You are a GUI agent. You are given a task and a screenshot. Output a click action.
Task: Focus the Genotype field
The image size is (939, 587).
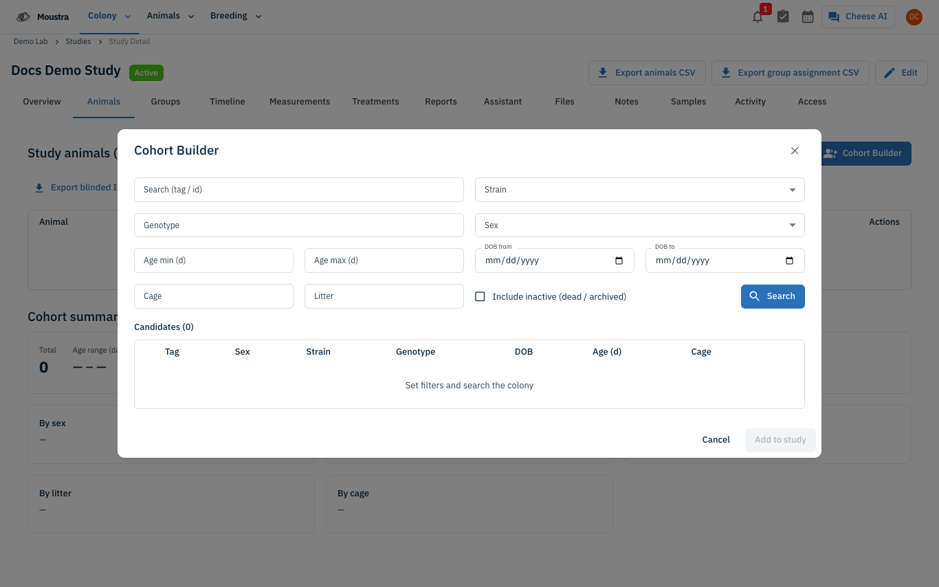(x=299, y=225)
